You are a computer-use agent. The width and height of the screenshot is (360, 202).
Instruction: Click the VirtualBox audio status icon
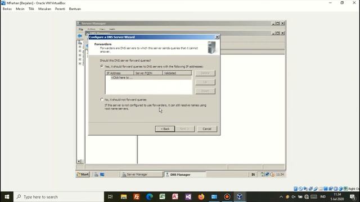(305, 189)
